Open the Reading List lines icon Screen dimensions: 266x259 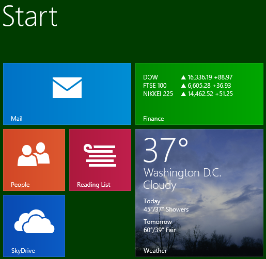point(100,155)
